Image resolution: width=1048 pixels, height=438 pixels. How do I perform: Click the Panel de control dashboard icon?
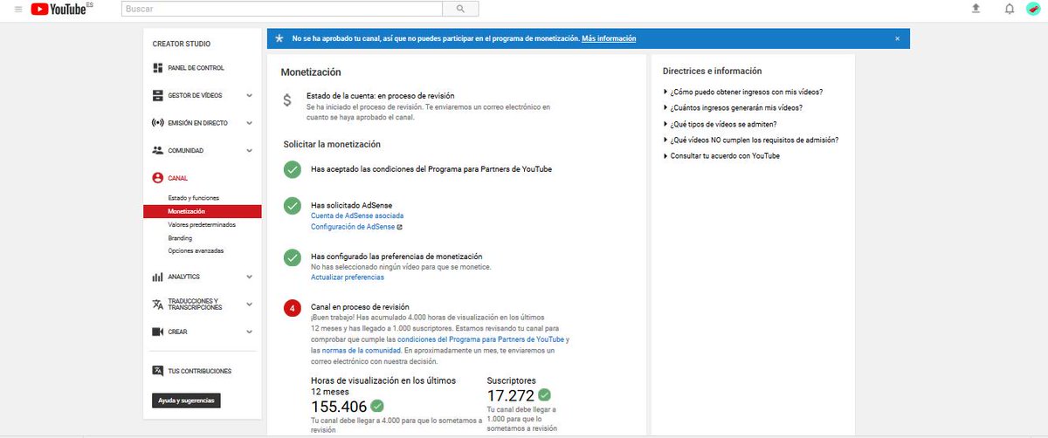158,68
